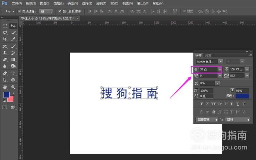This screenshot has height=160, width=256.
Task: Click the background pink color swatch
Action: click(11, 99)
